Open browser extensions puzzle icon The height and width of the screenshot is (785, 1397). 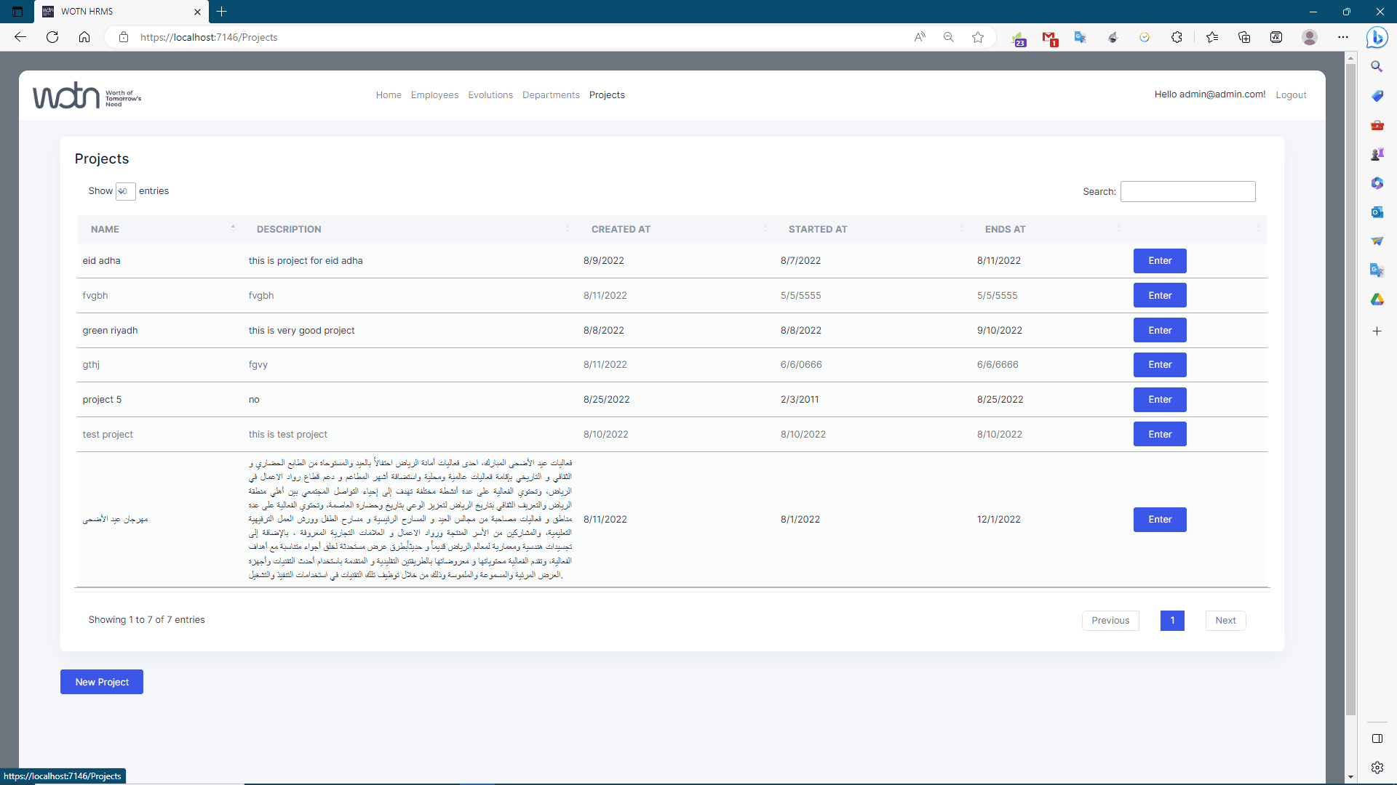(x=1177, y=37)
